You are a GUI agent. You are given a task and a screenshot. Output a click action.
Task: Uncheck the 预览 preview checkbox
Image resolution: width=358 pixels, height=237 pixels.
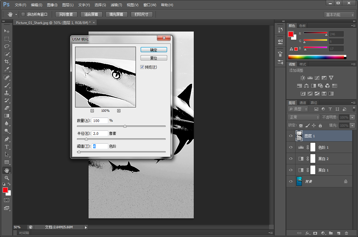pos(142,67)
